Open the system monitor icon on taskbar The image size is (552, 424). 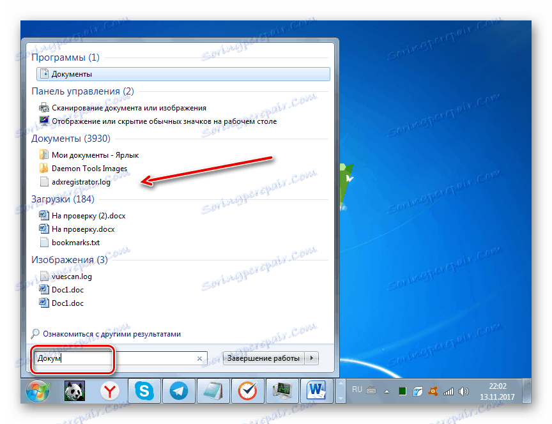(x=282, y=391)
